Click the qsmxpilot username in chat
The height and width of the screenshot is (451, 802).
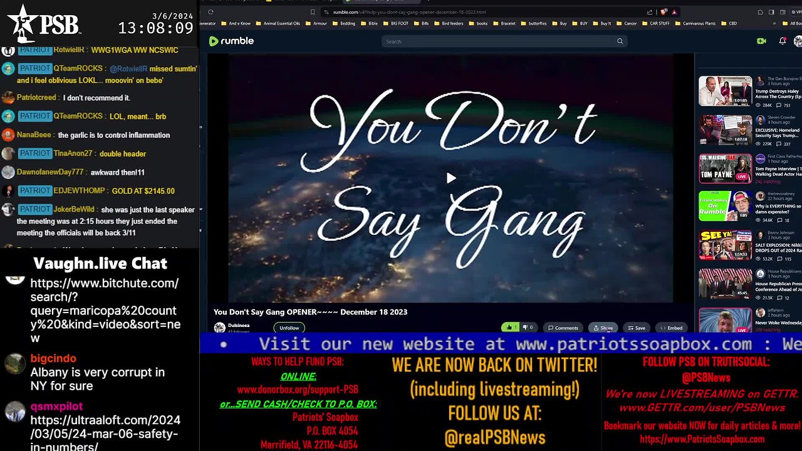tap(56, 406)
